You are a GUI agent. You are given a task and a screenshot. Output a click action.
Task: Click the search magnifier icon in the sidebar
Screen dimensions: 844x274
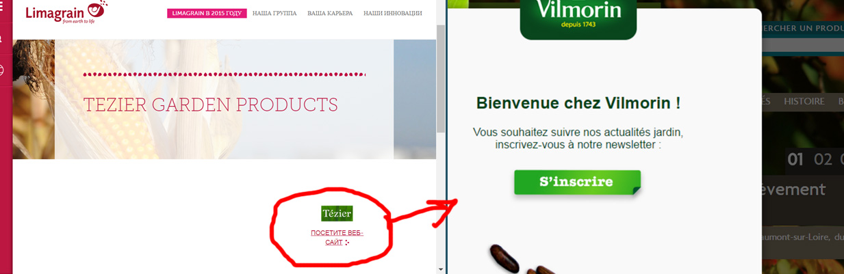point(2,39)
